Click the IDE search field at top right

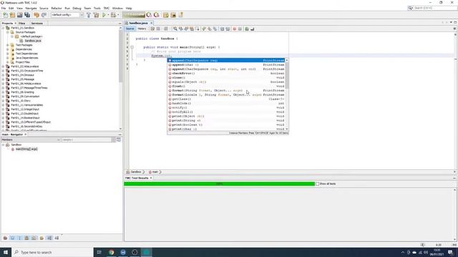pos(432,8)
